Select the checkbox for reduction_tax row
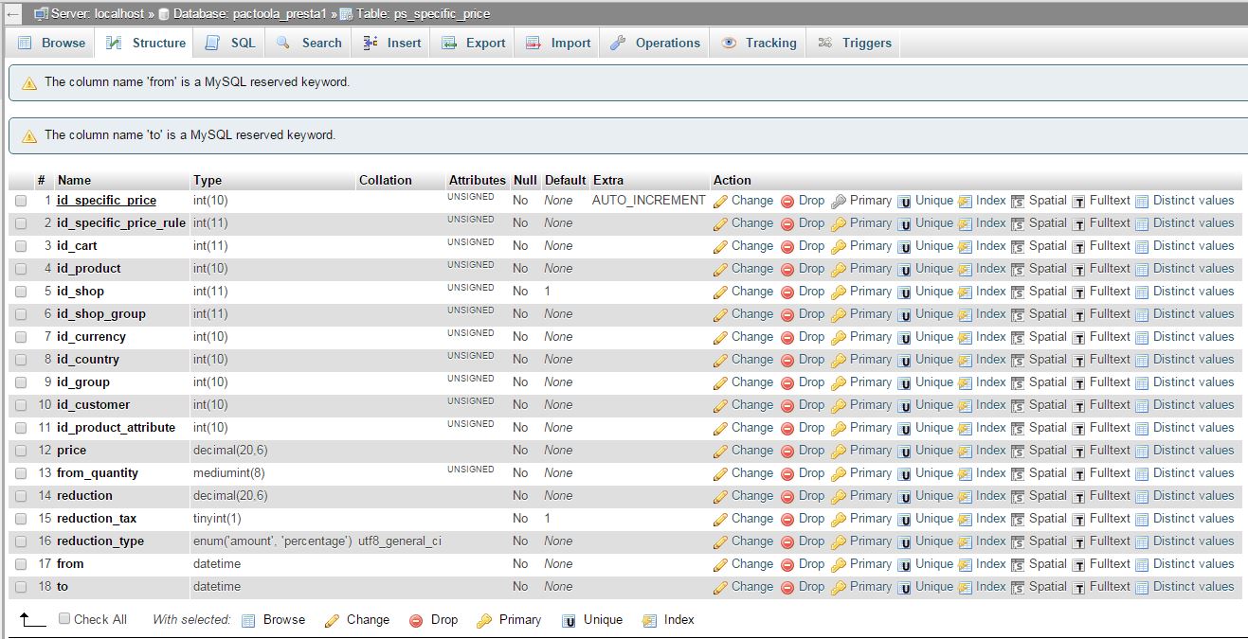1248x639 pixels. point(21,519)
